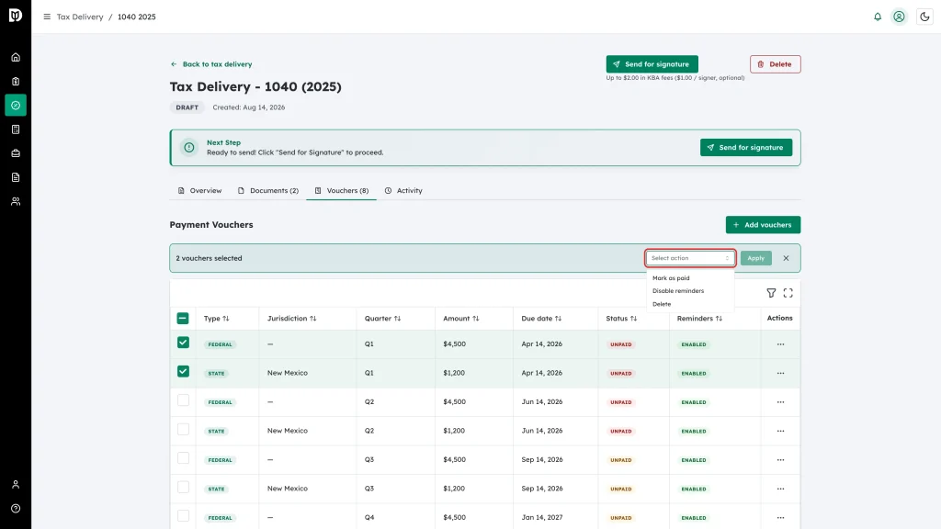Click the Apply button
Image resolution: width=941 pixels, height=529 pixels.
point(755,258)
